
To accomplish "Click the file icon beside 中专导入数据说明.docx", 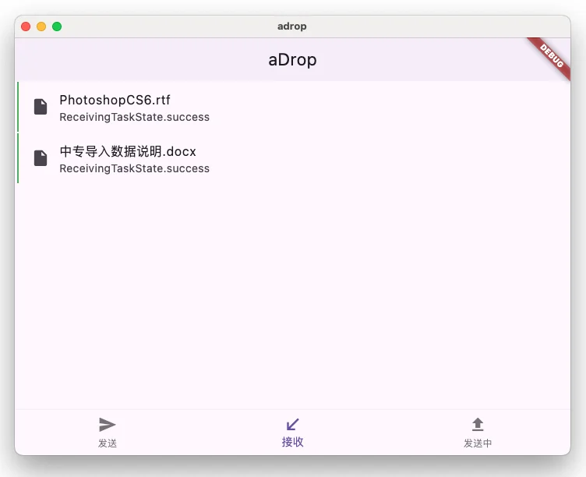I will tap(41, 158).
